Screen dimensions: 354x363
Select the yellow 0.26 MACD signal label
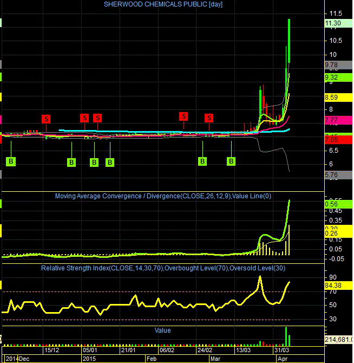pos(338,234)
